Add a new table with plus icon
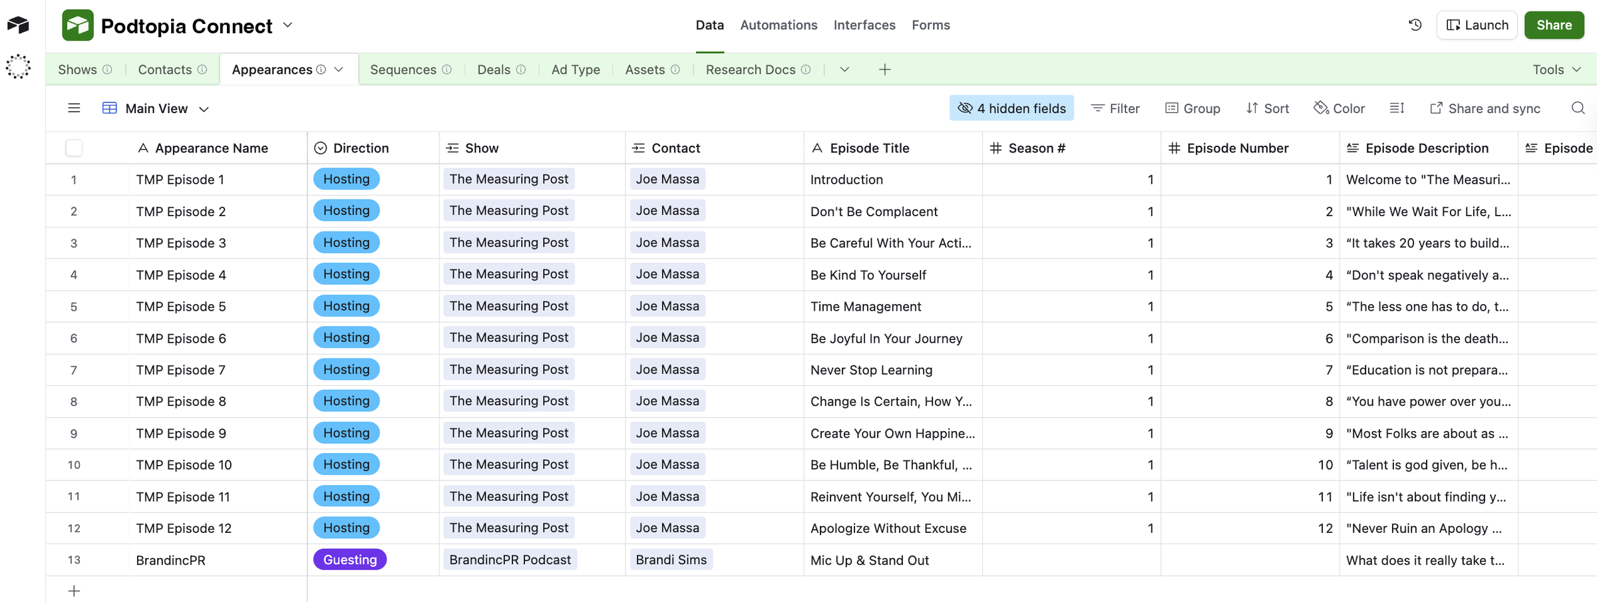 [x=884, y=70]
